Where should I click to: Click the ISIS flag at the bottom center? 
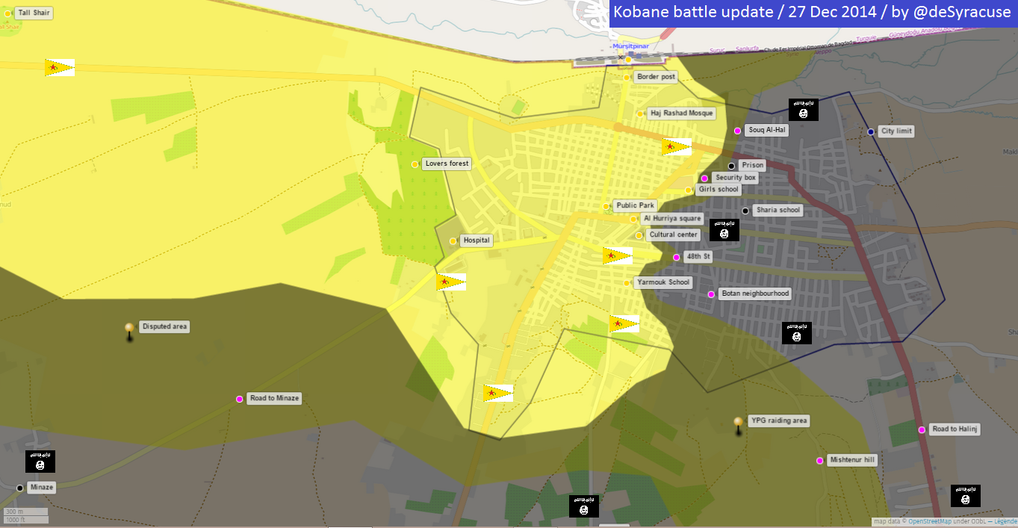pos(584,506)
